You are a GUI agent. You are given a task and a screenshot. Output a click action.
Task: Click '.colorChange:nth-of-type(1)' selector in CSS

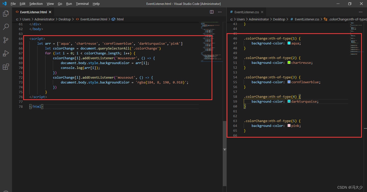[270, 38]
